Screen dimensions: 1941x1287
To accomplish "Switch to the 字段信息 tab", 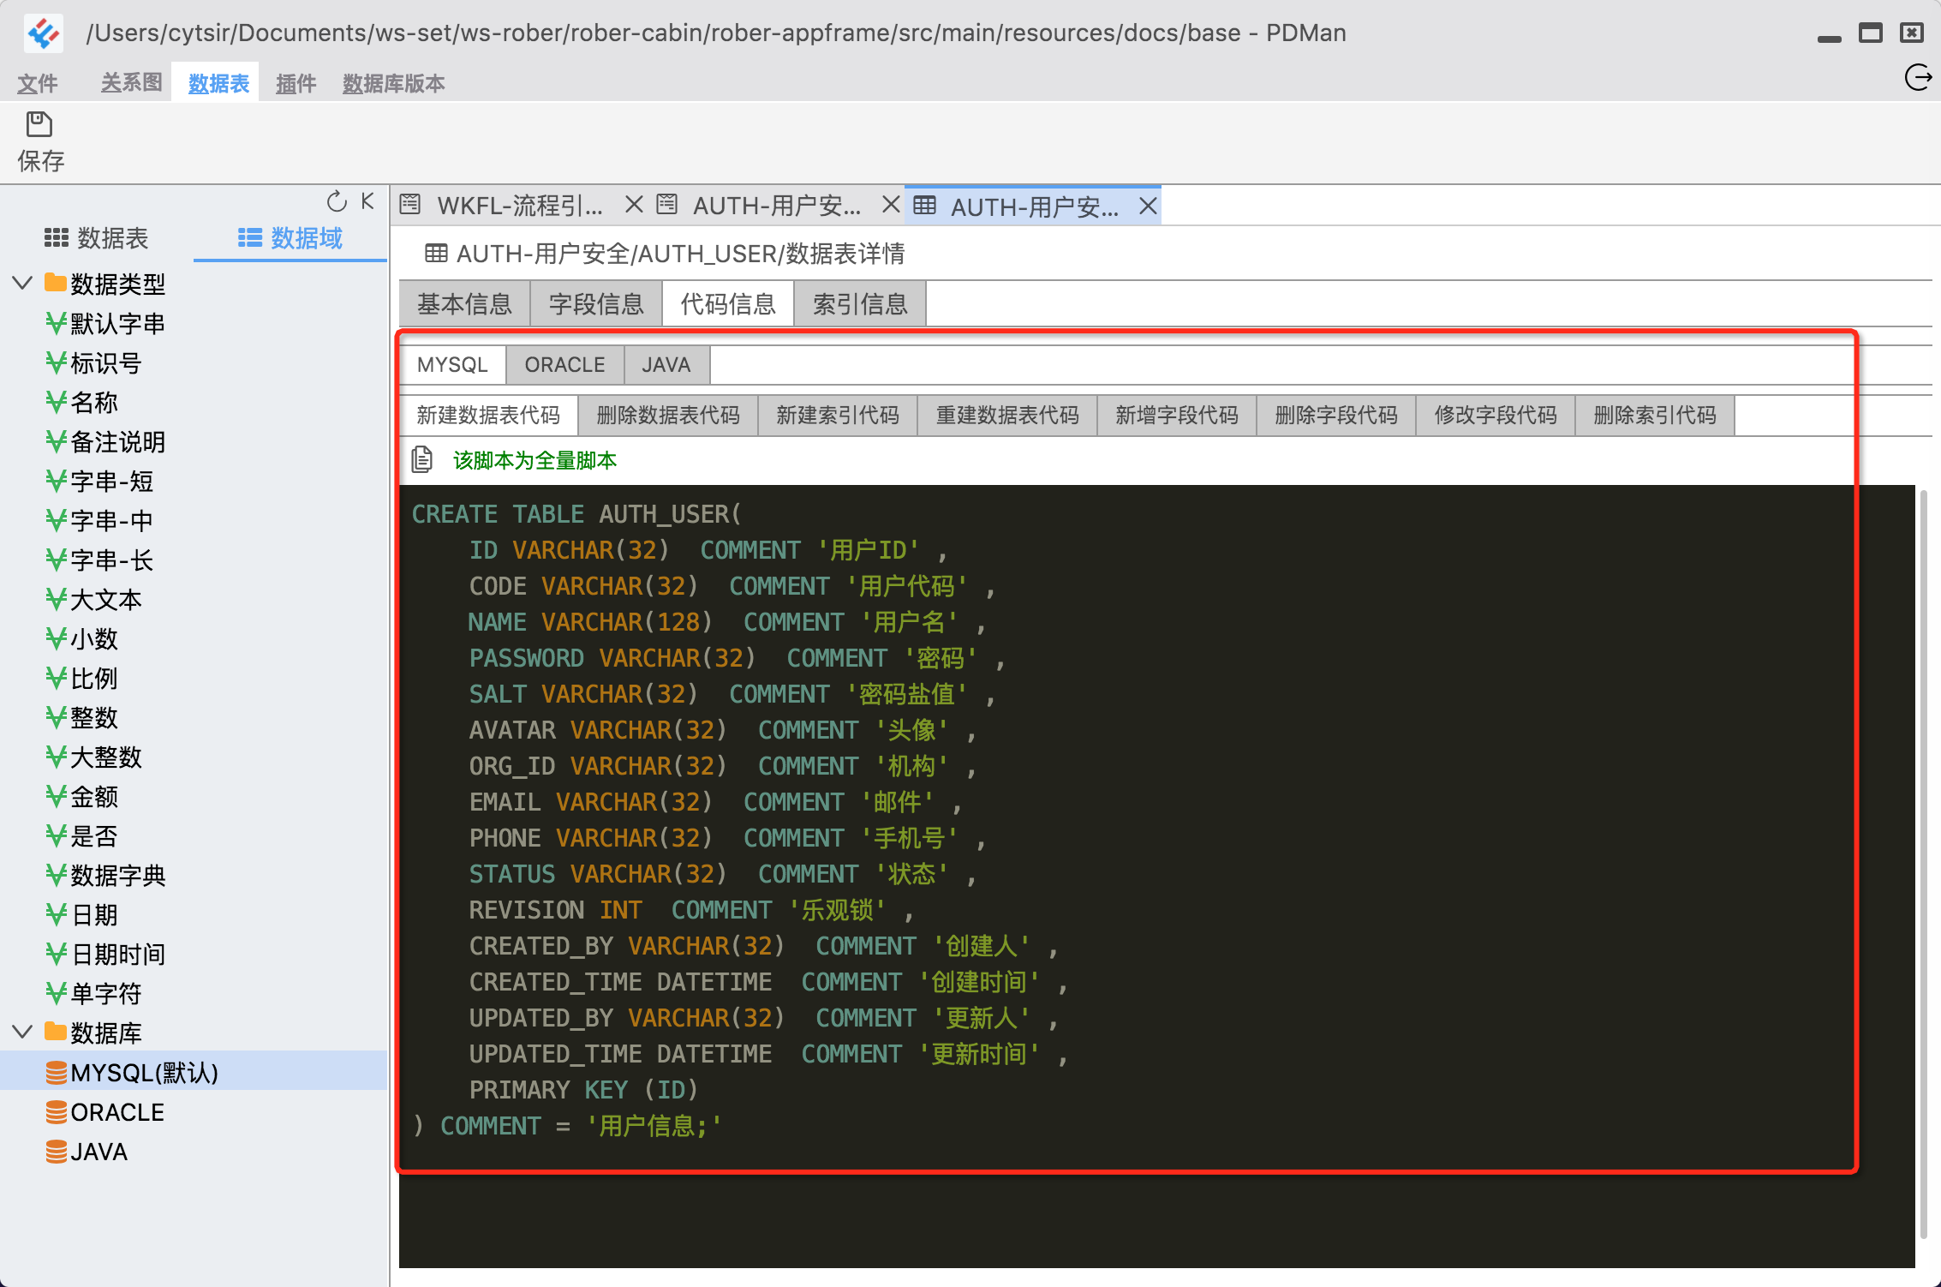I will (x=595, y=304).
